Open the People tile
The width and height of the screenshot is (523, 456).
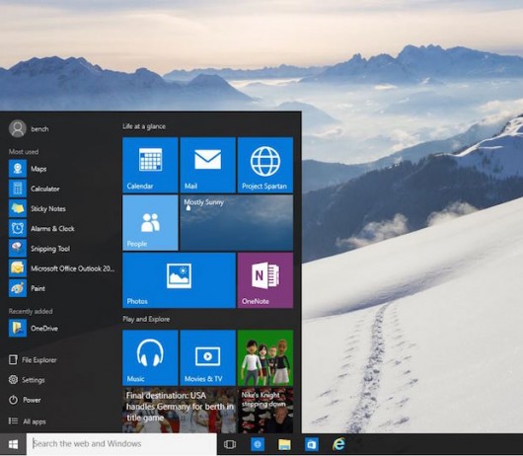tap(150, 222)
